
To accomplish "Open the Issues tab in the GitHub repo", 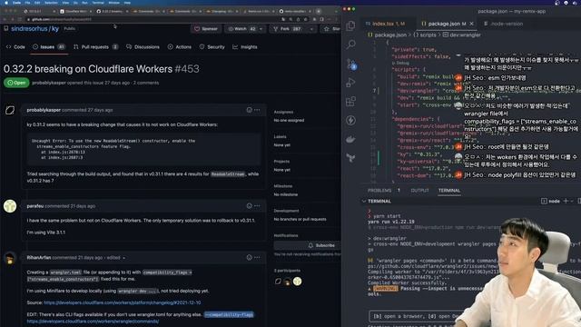I will 48,47.
